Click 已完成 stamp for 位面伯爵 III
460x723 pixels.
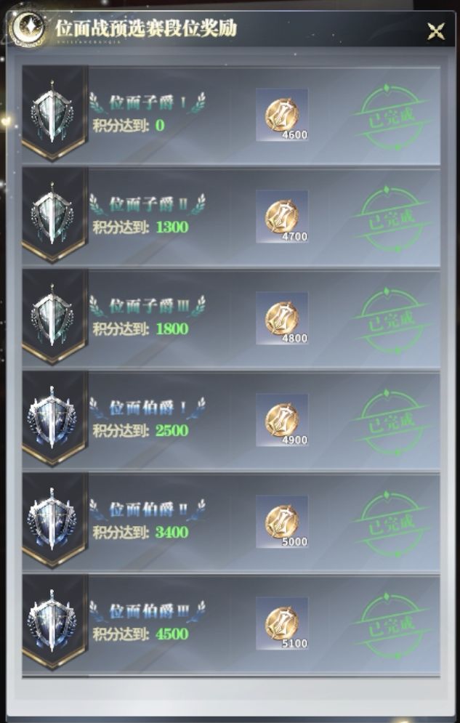[391, 626]
